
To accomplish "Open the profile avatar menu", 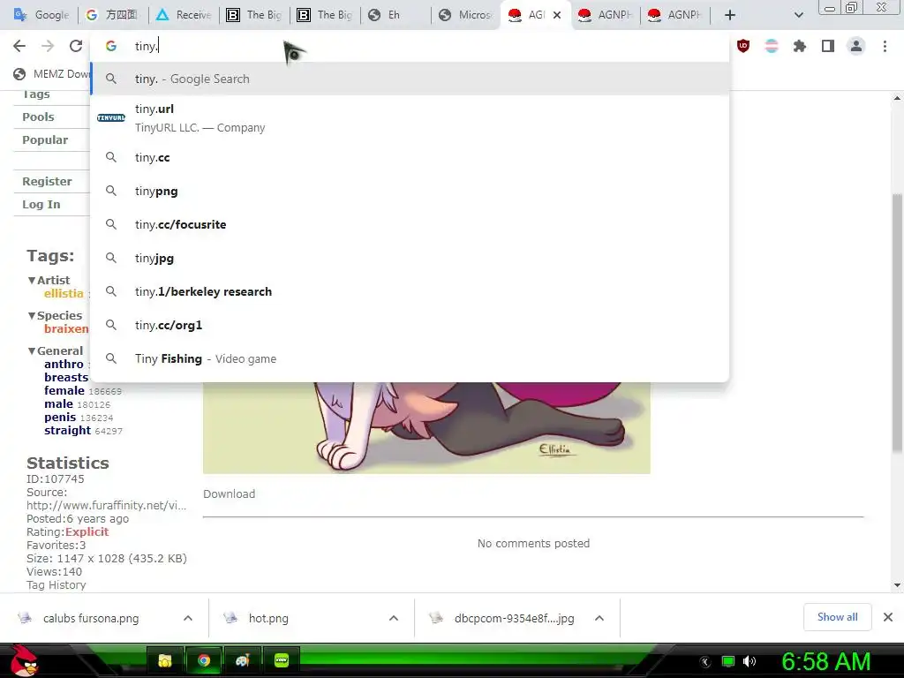I will [856, 46].
